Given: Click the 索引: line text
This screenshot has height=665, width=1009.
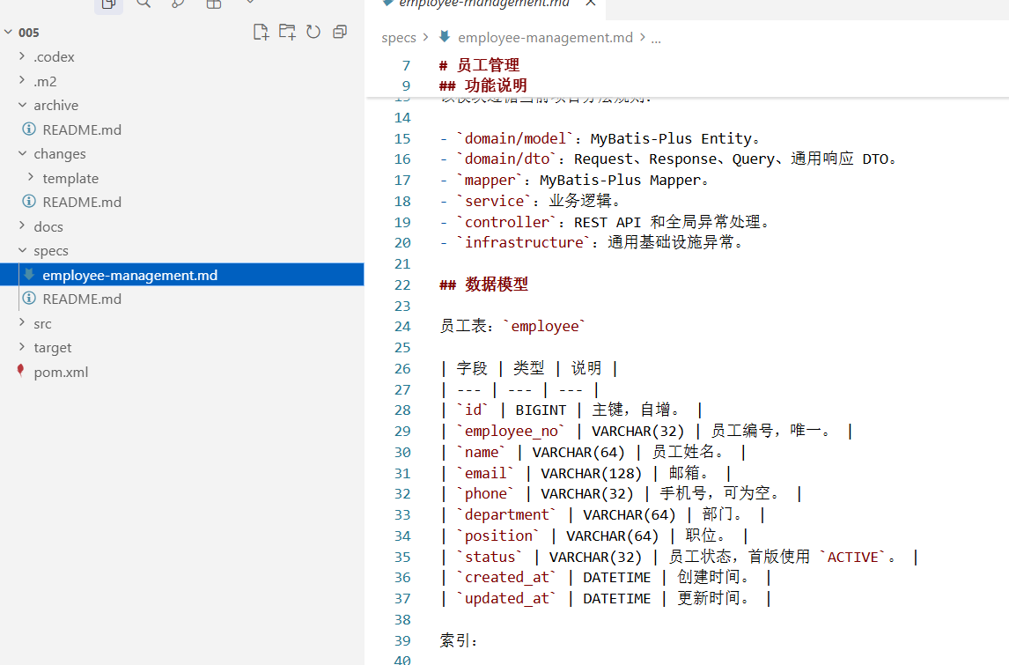Looking at the screenshot, I should tap(459, 640).
